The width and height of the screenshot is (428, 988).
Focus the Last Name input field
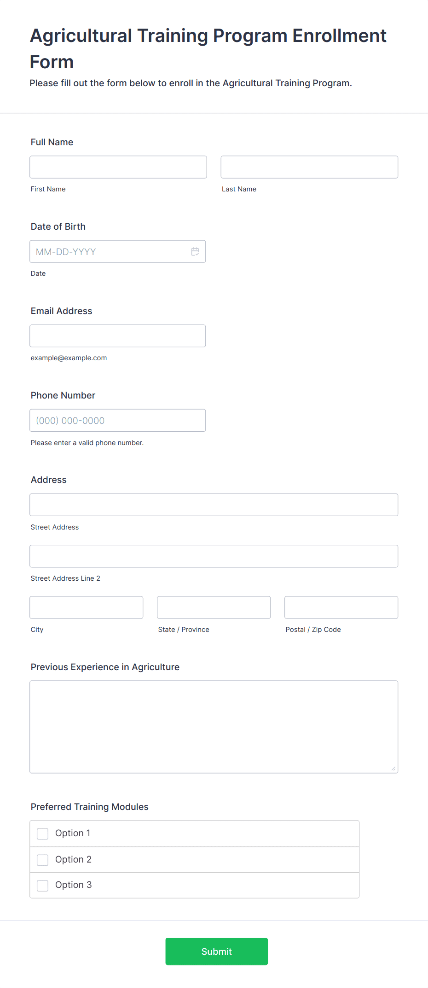[x=309, y=167]
